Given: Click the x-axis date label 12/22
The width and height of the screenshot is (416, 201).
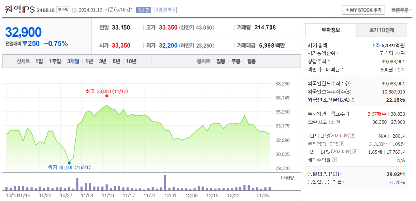Looking at the screenshot, I should [x=233, y=196].
